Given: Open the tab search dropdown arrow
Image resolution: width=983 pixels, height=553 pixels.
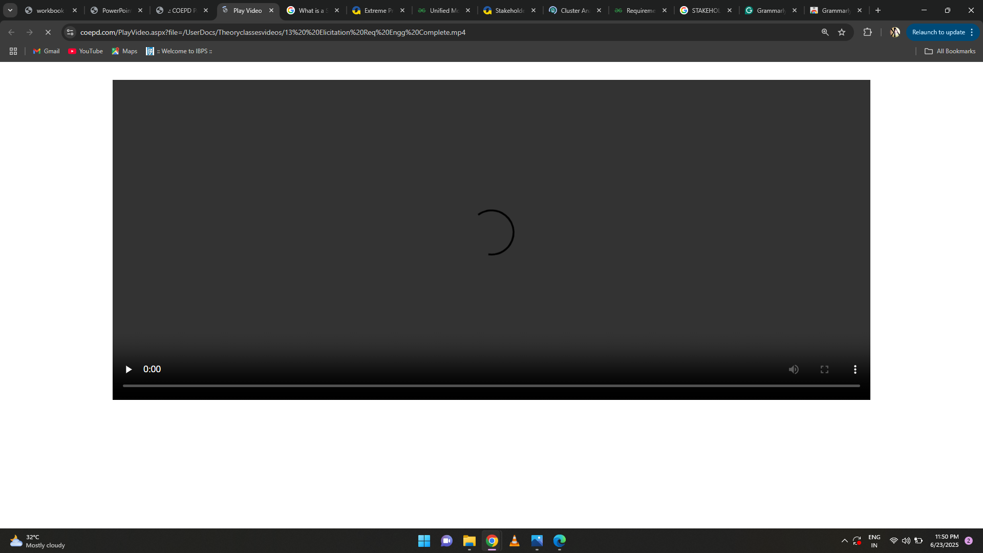Looking at the screenshot, I should point(10,10).
